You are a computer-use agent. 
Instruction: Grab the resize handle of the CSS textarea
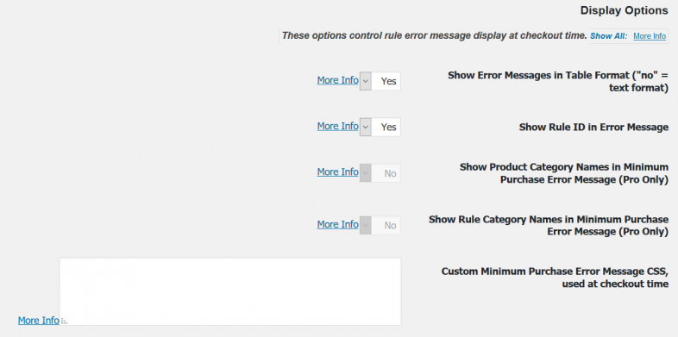coord(64,321)
